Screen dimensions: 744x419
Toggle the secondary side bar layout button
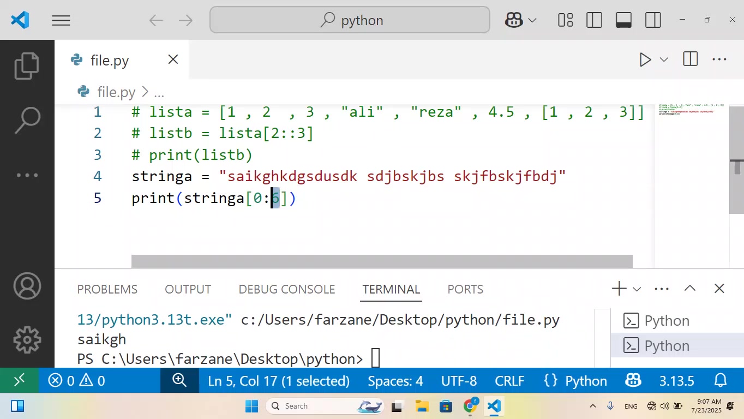click(x=653, y=20)
